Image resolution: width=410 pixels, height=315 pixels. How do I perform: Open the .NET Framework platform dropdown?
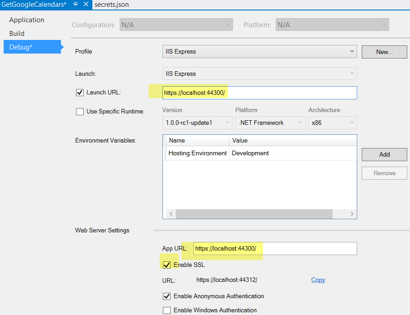tap(270, 123)
